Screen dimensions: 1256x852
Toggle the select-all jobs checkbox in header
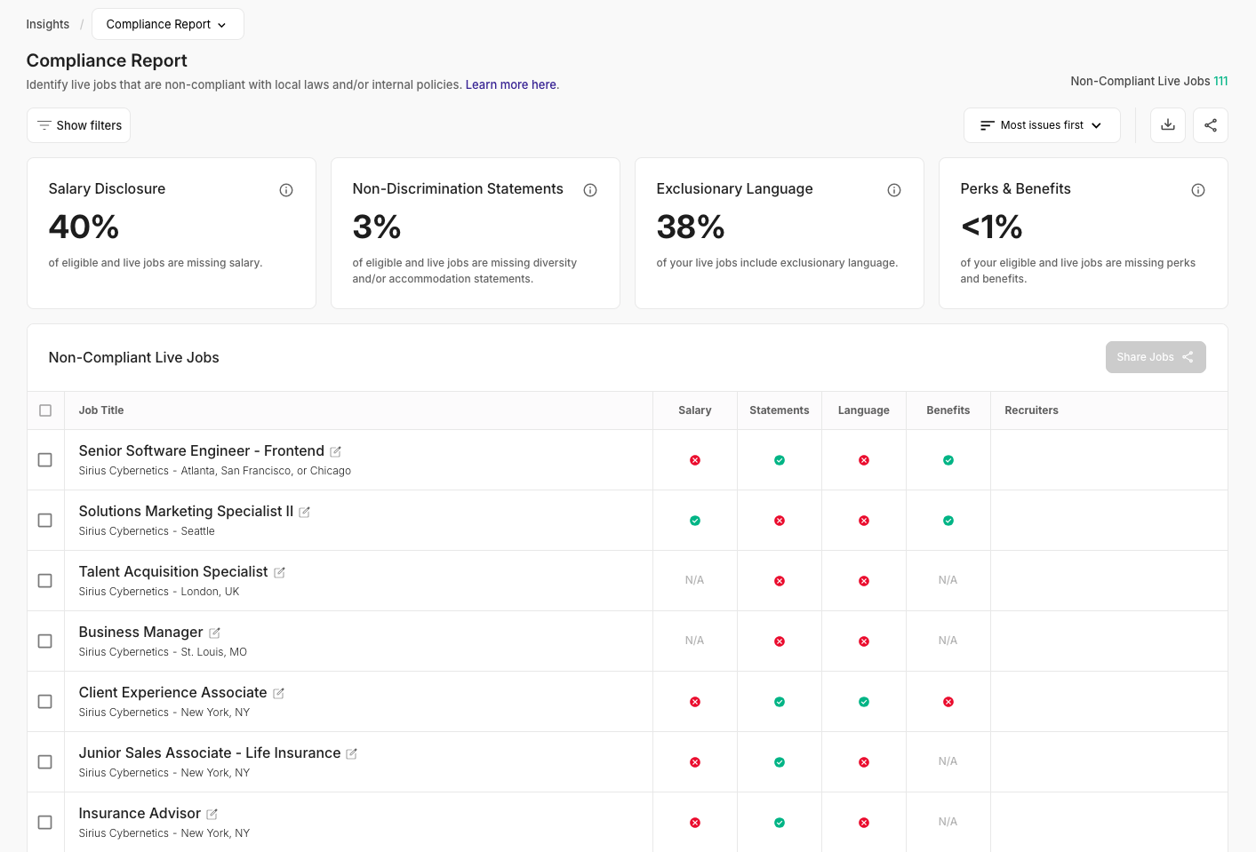tap(45, 410)
